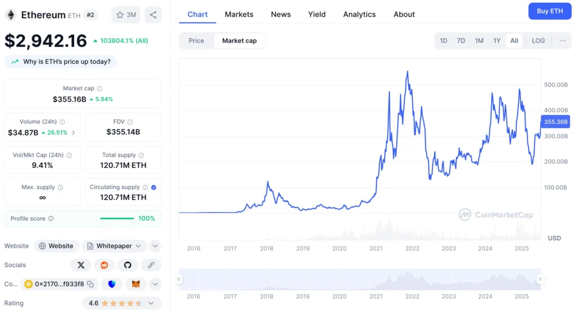This screenshot has height=313, width=578.
Task: Click the globe icon on Website button
Action: pos(42,246)
